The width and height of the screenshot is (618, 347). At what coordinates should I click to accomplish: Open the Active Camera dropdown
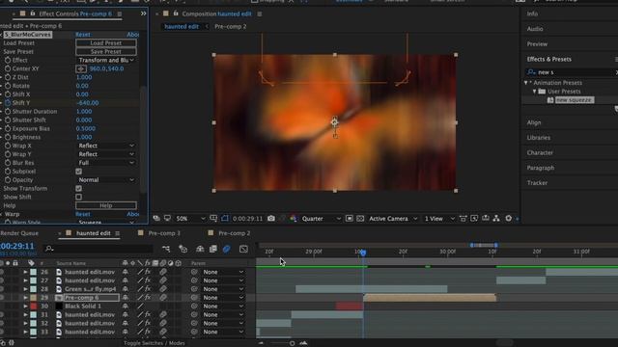[x=393, y=219]
